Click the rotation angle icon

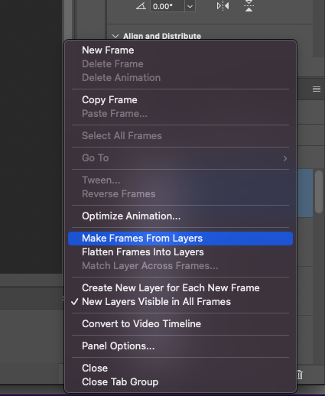[141, 6]
